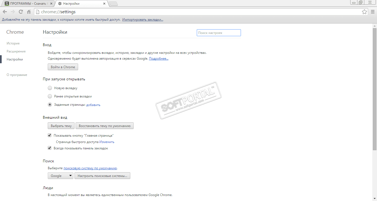
Task: Click the Поиск section heading
Action: pos(49,161)
